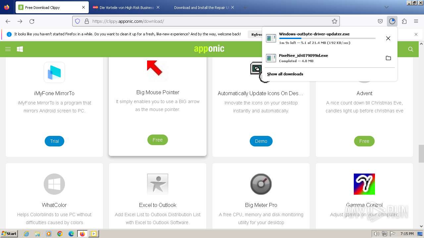Open the Windows Start menu
The width and height of the screenshot is (424, 238).
tap(9, 234)
